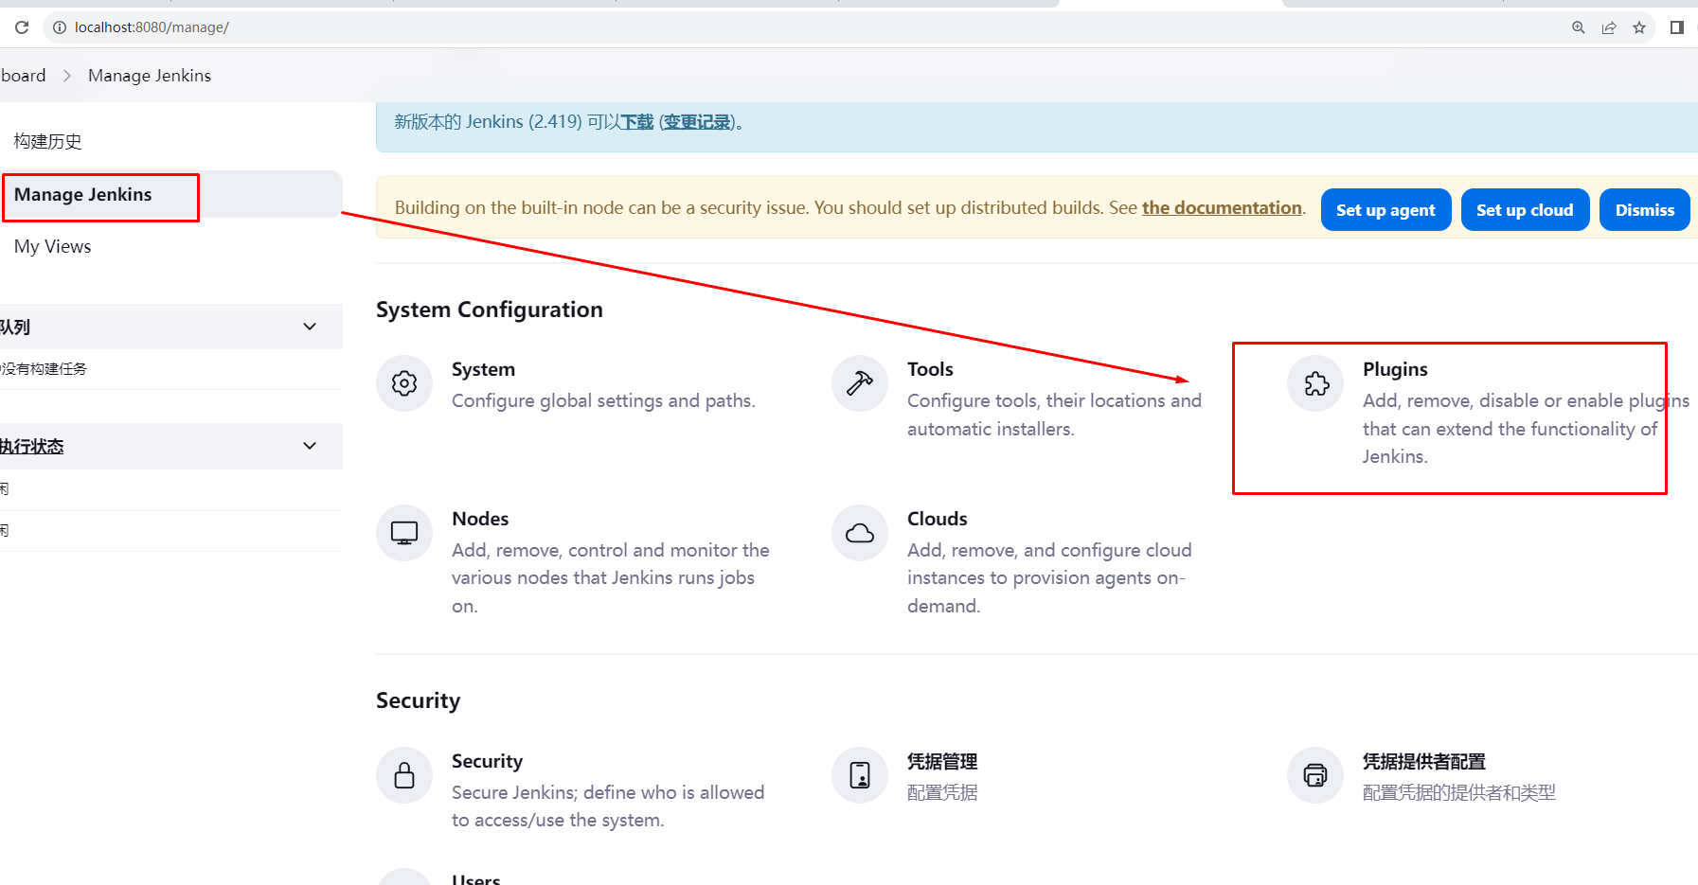Click the Set up agent button
The width and height of the screenshot is (1698, 885).
coord(1385,210)
